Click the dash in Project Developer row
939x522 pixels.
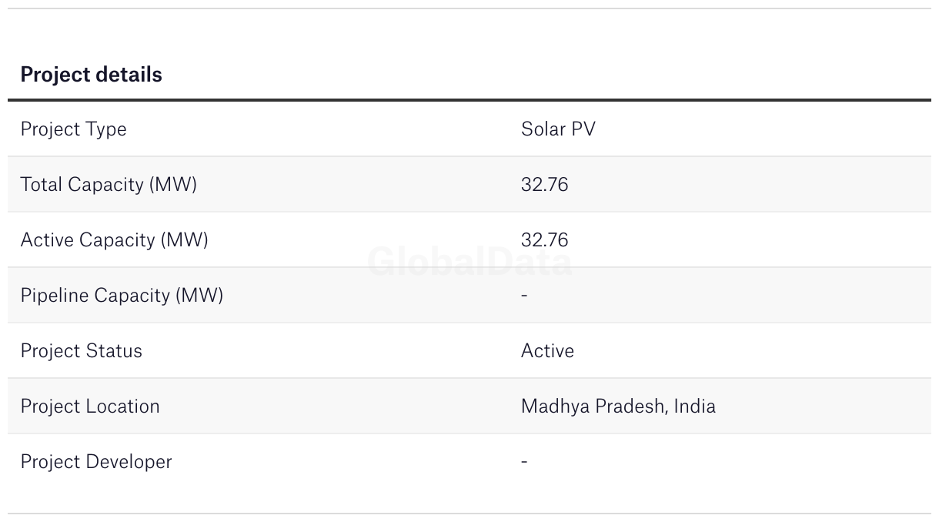pyautogui.click(x=524, y=462)
